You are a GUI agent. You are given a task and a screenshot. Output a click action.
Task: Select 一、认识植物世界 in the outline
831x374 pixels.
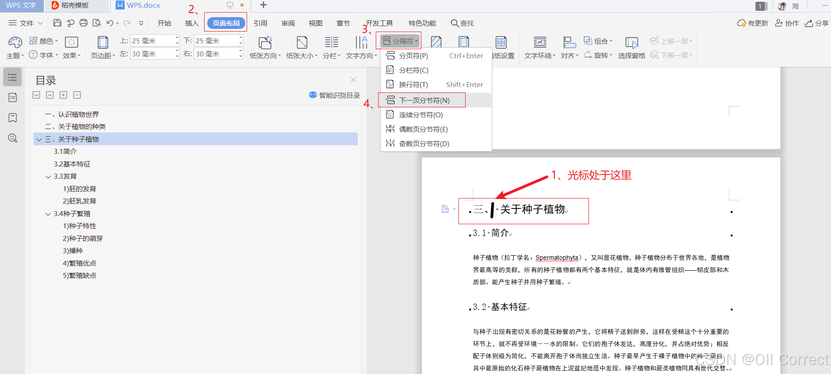[x=72, y=115]
